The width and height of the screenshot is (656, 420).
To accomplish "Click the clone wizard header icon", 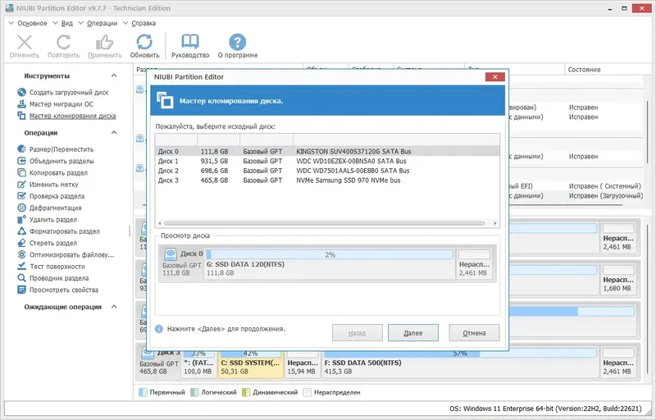I will tap(165, 100).
